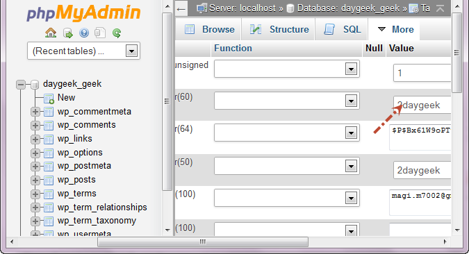This screenshot has height=254, width=469.
Task: Expand wp_term_taxonomy table node
Action: [x=35, y=221]
